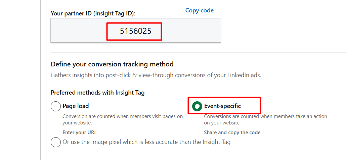Click the left vertical panel border line
The image size is (346, 160).
click(x=40, y=81)
